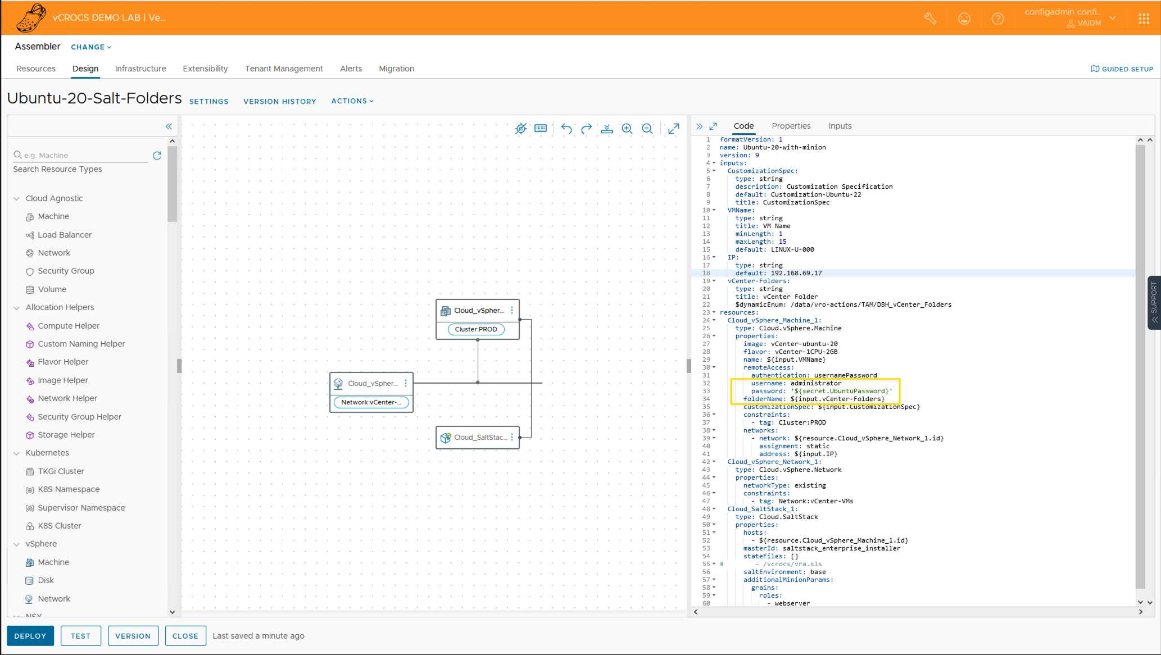Switch to the Infrastructure tab
The image size is (1161, 655).
point(140,69)
